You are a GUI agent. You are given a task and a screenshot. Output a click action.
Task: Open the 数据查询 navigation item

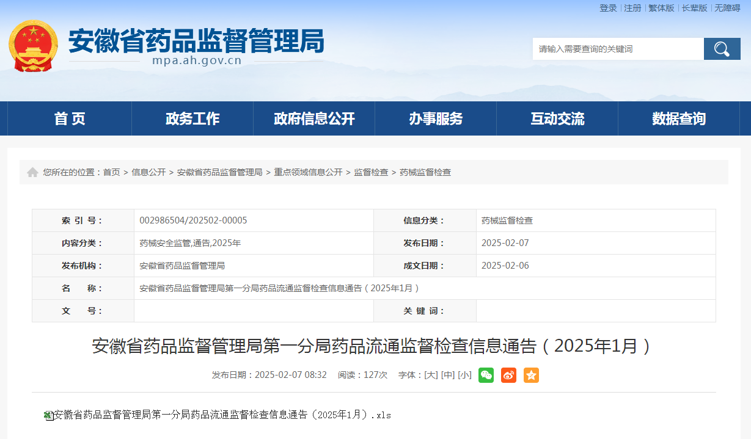(678, 118)
